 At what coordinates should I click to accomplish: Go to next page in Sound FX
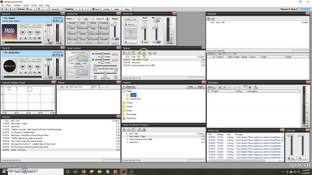coord(107,19)
